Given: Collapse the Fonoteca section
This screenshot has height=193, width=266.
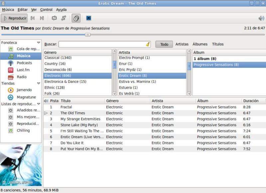Looking at the screenshot, I should 39,43.
